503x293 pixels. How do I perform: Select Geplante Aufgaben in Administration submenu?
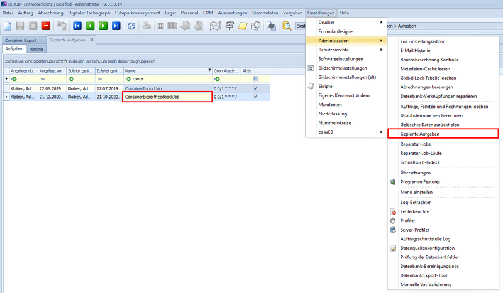coord(443,134)
